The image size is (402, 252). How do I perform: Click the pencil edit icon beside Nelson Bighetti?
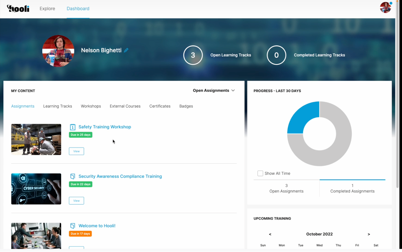coord(126,50)
